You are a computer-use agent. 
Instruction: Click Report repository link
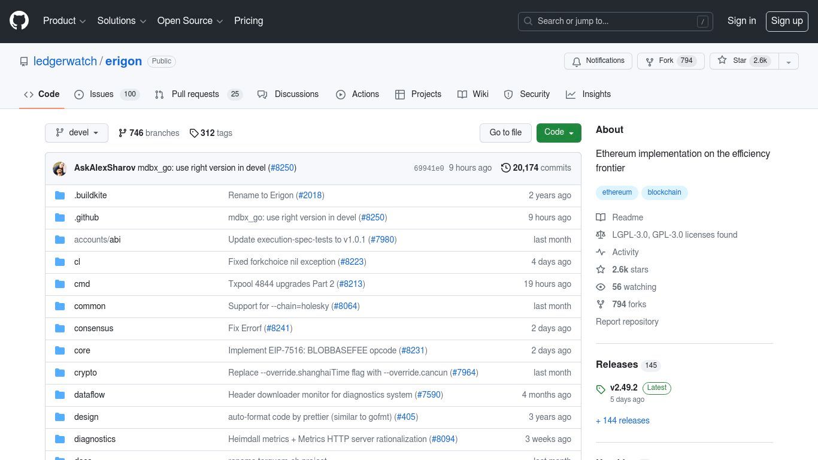pyautogui.click(x=627, y=322)
